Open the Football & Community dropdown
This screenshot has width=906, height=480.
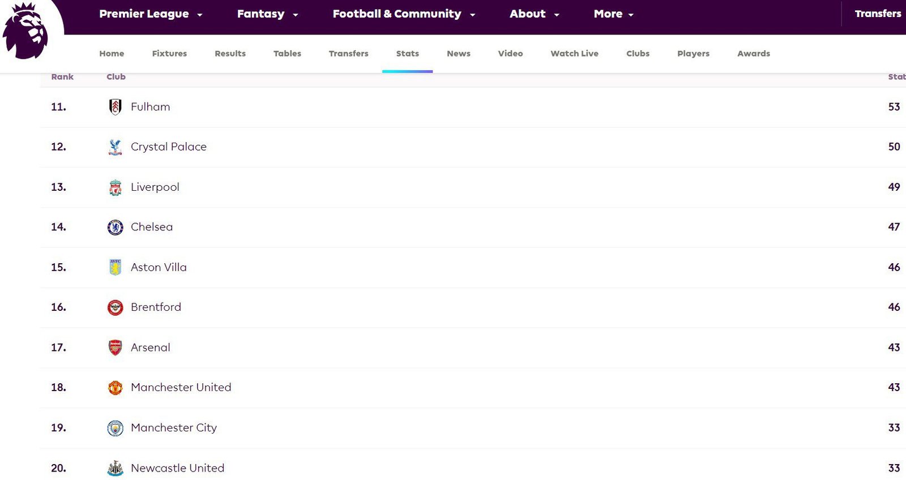click(404, 14)
